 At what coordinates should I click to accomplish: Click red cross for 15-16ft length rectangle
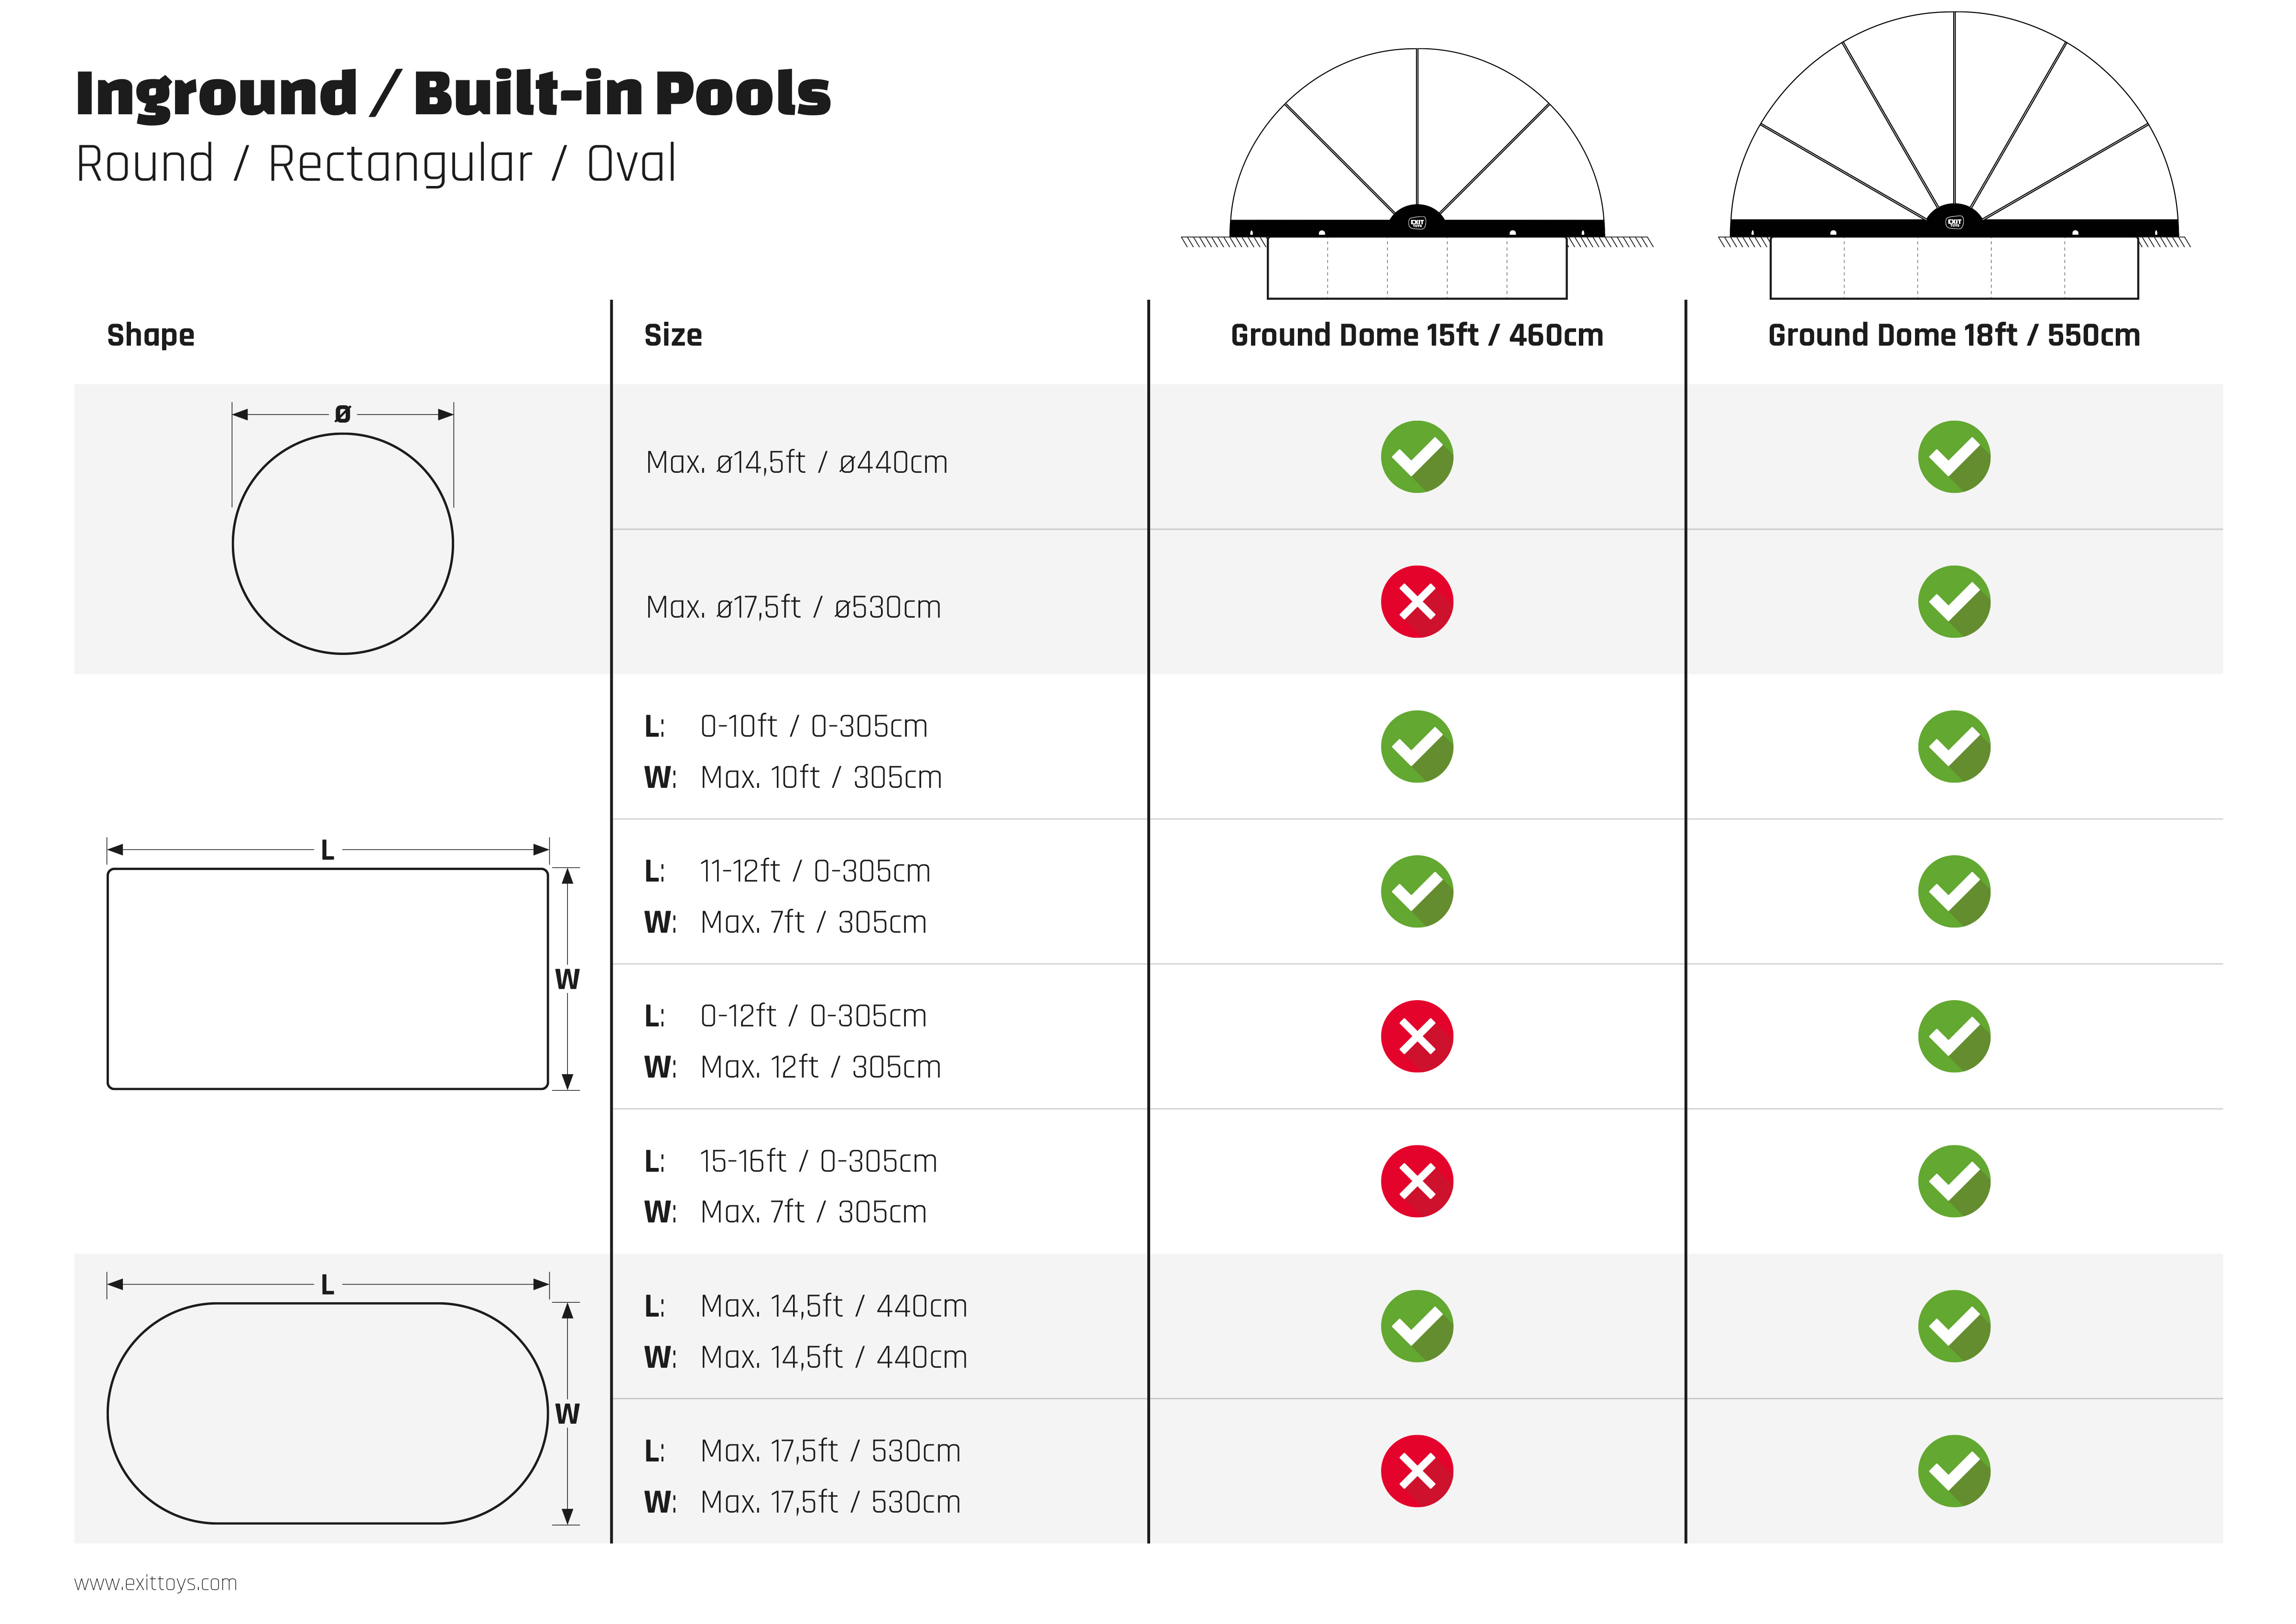coord(1416,1181)
